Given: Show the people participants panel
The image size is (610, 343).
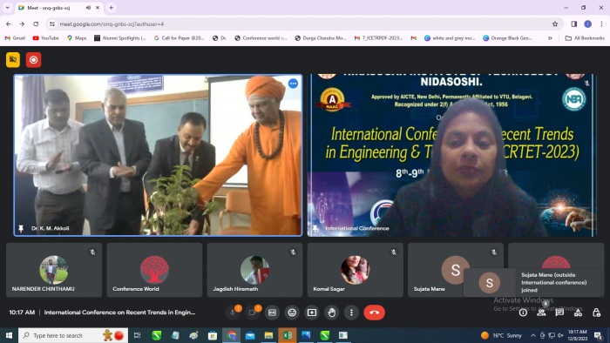Looking at the screenshot, I should (541, 313).
